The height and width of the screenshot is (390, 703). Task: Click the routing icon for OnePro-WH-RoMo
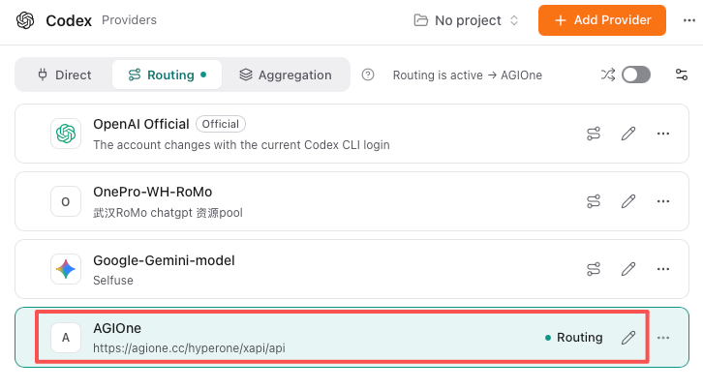coord(594,201)
